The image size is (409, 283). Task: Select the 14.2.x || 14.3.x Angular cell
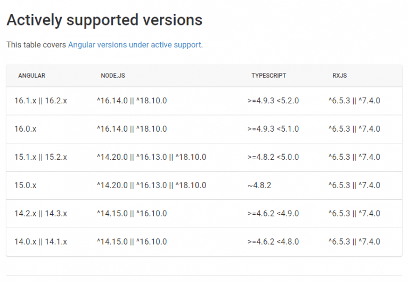(40, 214)
